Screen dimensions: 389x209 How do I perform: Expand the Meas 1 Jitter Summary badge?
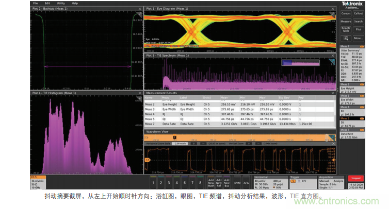(352, 61)
